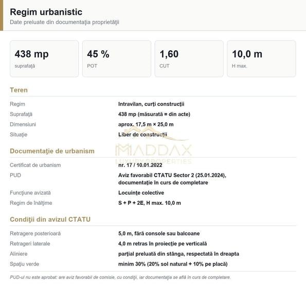
Task: Click the aprox. 17,5 m × 25,0 m dimensions
Action: tap(146, 124)
